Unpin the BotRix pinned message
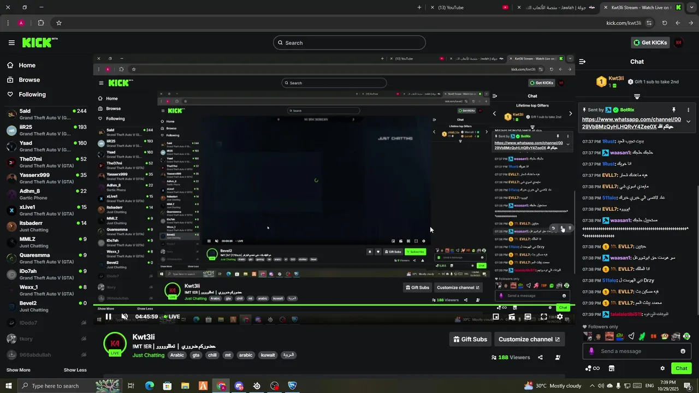 674,110
